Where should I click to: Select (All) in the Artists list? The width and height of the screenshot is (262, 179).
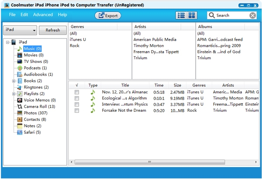137,34
